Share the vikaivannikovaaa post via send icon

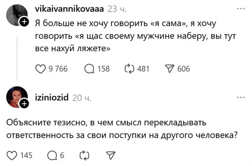[171, 69]
